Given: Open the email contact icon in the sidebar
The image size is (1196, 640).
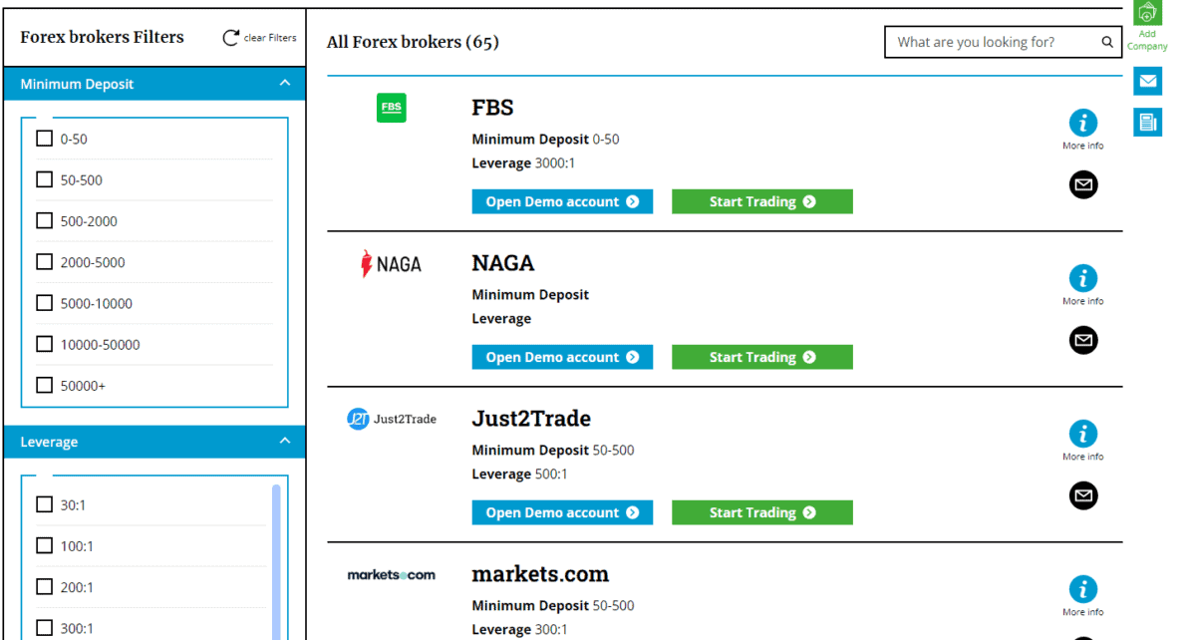Looking at the screenshot, I should tap(1147, 81).
